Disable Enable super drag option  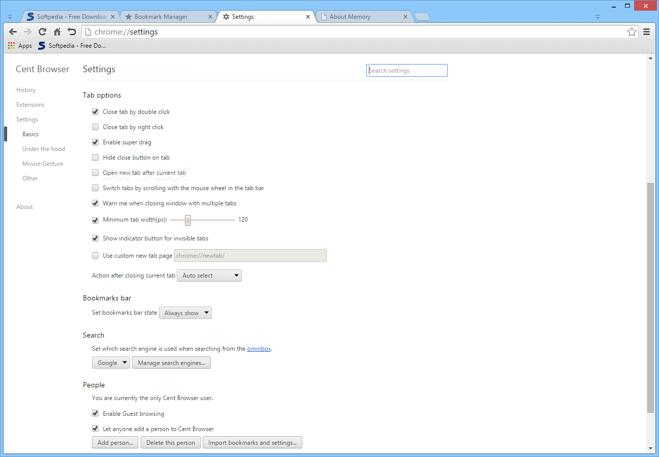click(95, 142)
